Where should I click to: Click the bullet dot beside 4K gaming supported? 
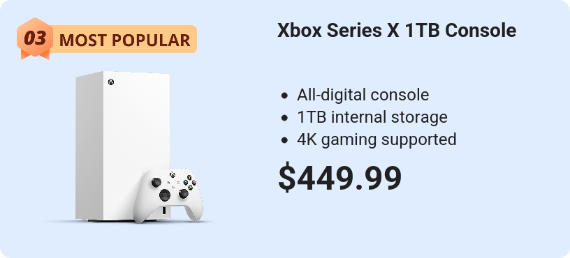[284, 140]
